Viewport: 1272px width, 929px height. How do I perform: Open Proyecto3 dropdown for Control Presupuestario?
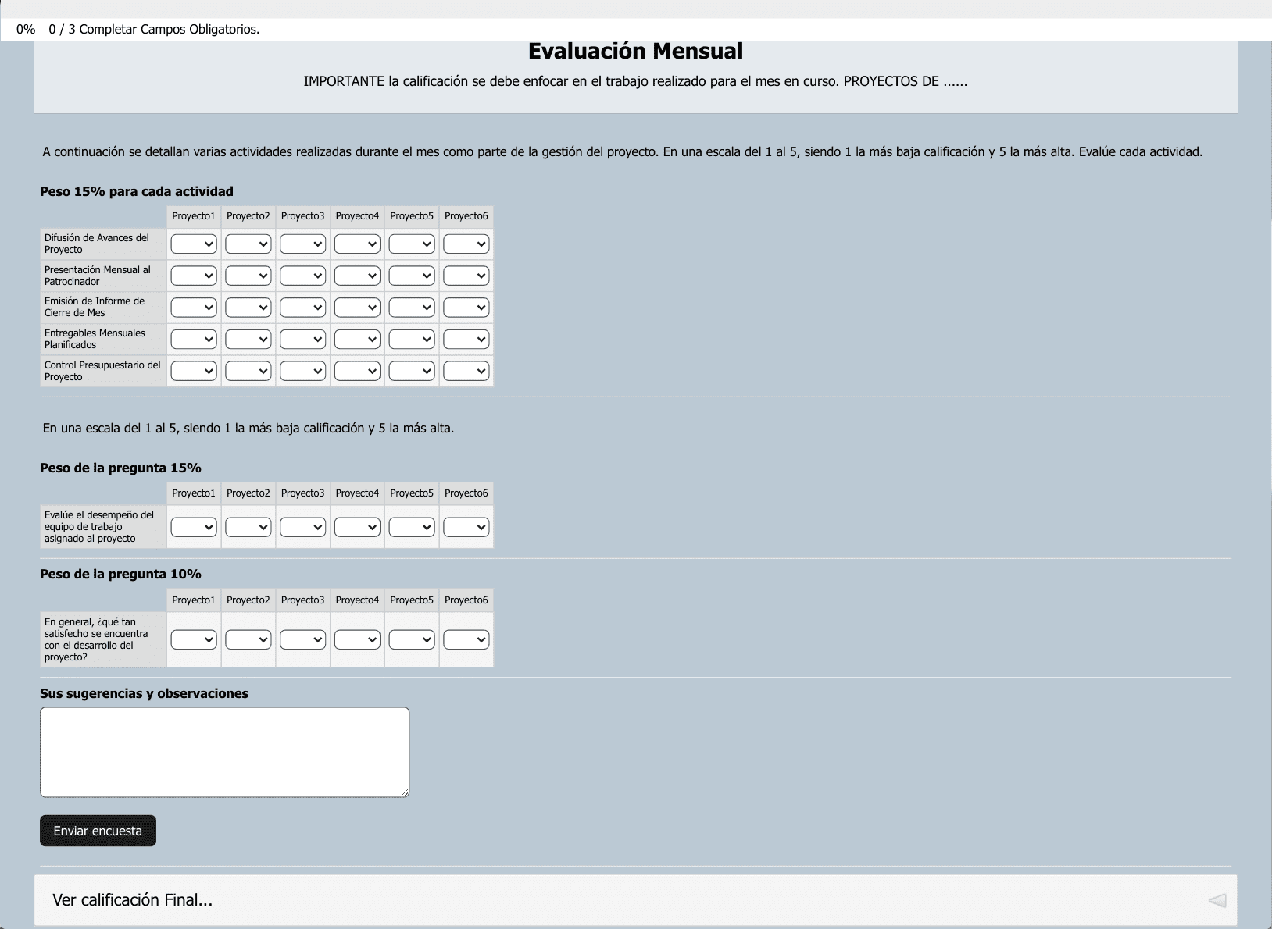[303, 372]
